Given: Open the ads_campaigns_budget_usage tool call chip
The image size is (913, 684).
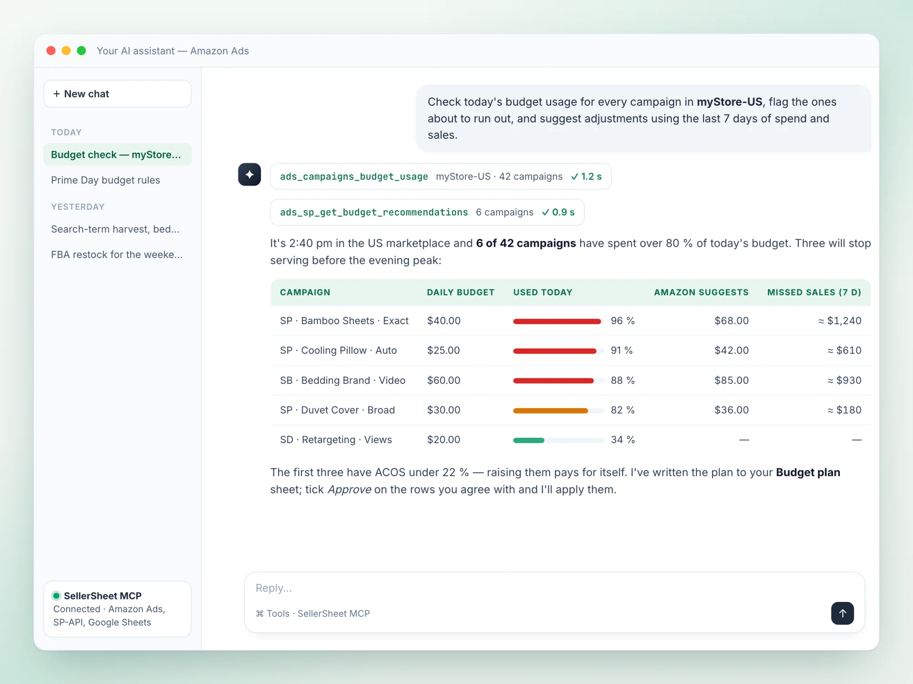Looking at the screenshot, I should 441,176.
